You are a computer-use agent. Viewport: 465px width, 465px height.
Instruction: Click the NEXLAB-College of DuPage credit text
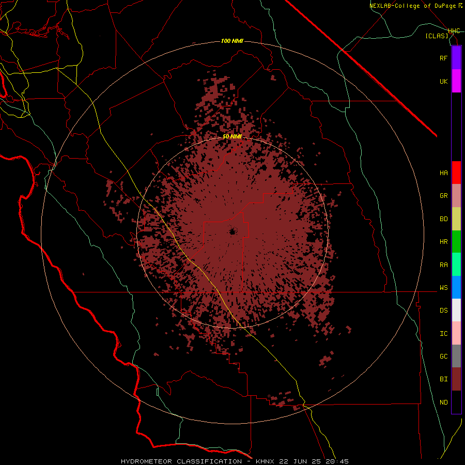coord(415,6)
